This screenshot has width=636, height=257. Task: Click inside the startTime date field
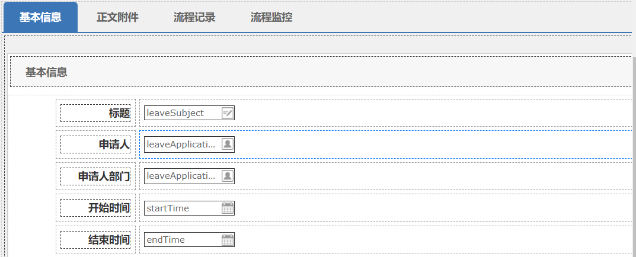tap(181, 208)
